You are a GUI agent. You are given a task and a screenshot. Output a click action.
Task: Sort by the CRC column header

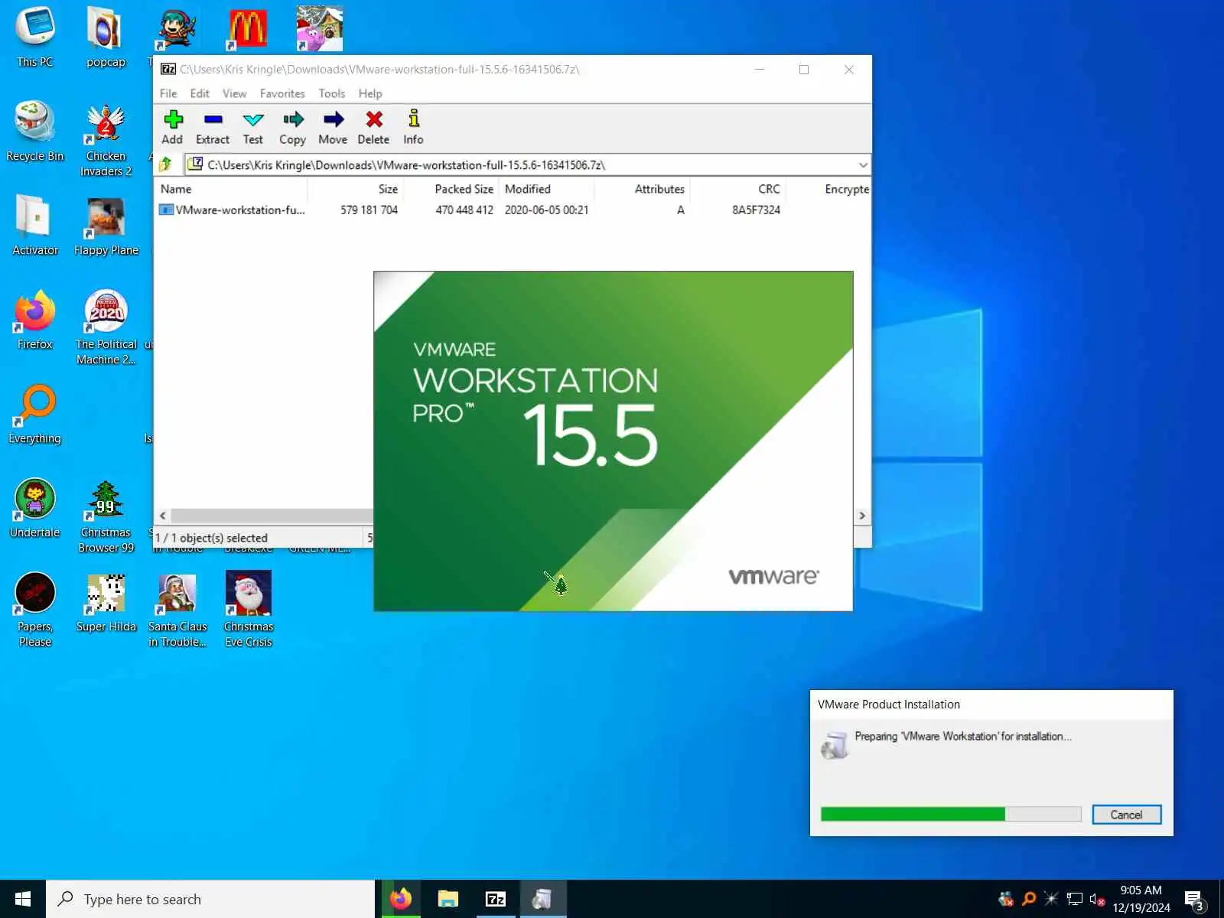coord(737,189)
